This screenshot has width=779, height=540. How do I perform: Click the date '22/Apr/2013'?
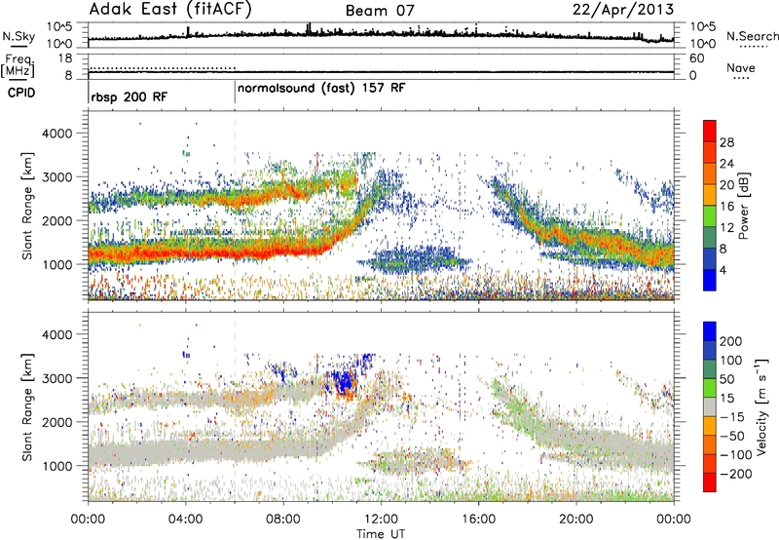pos(623,10)
